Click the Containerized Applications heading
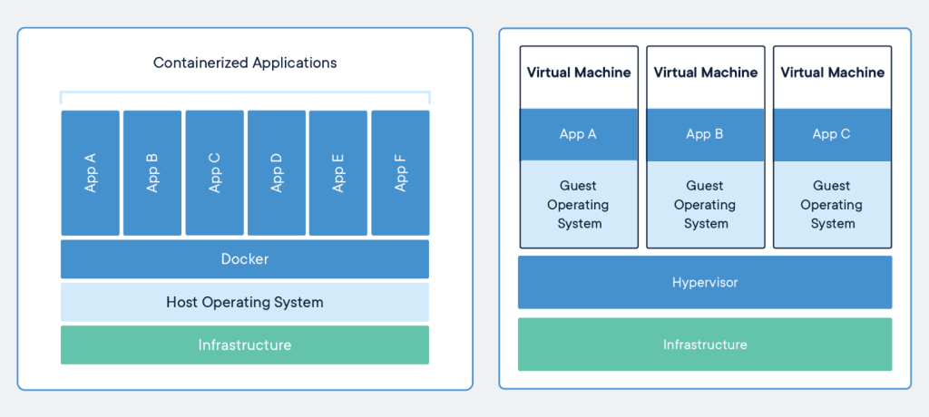The height and width of the screenshot is (417, 929). (245, 63)
